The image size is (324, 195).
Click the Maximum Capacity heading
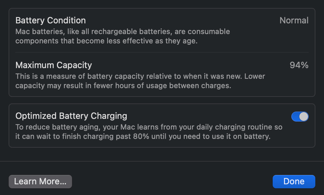54,65
